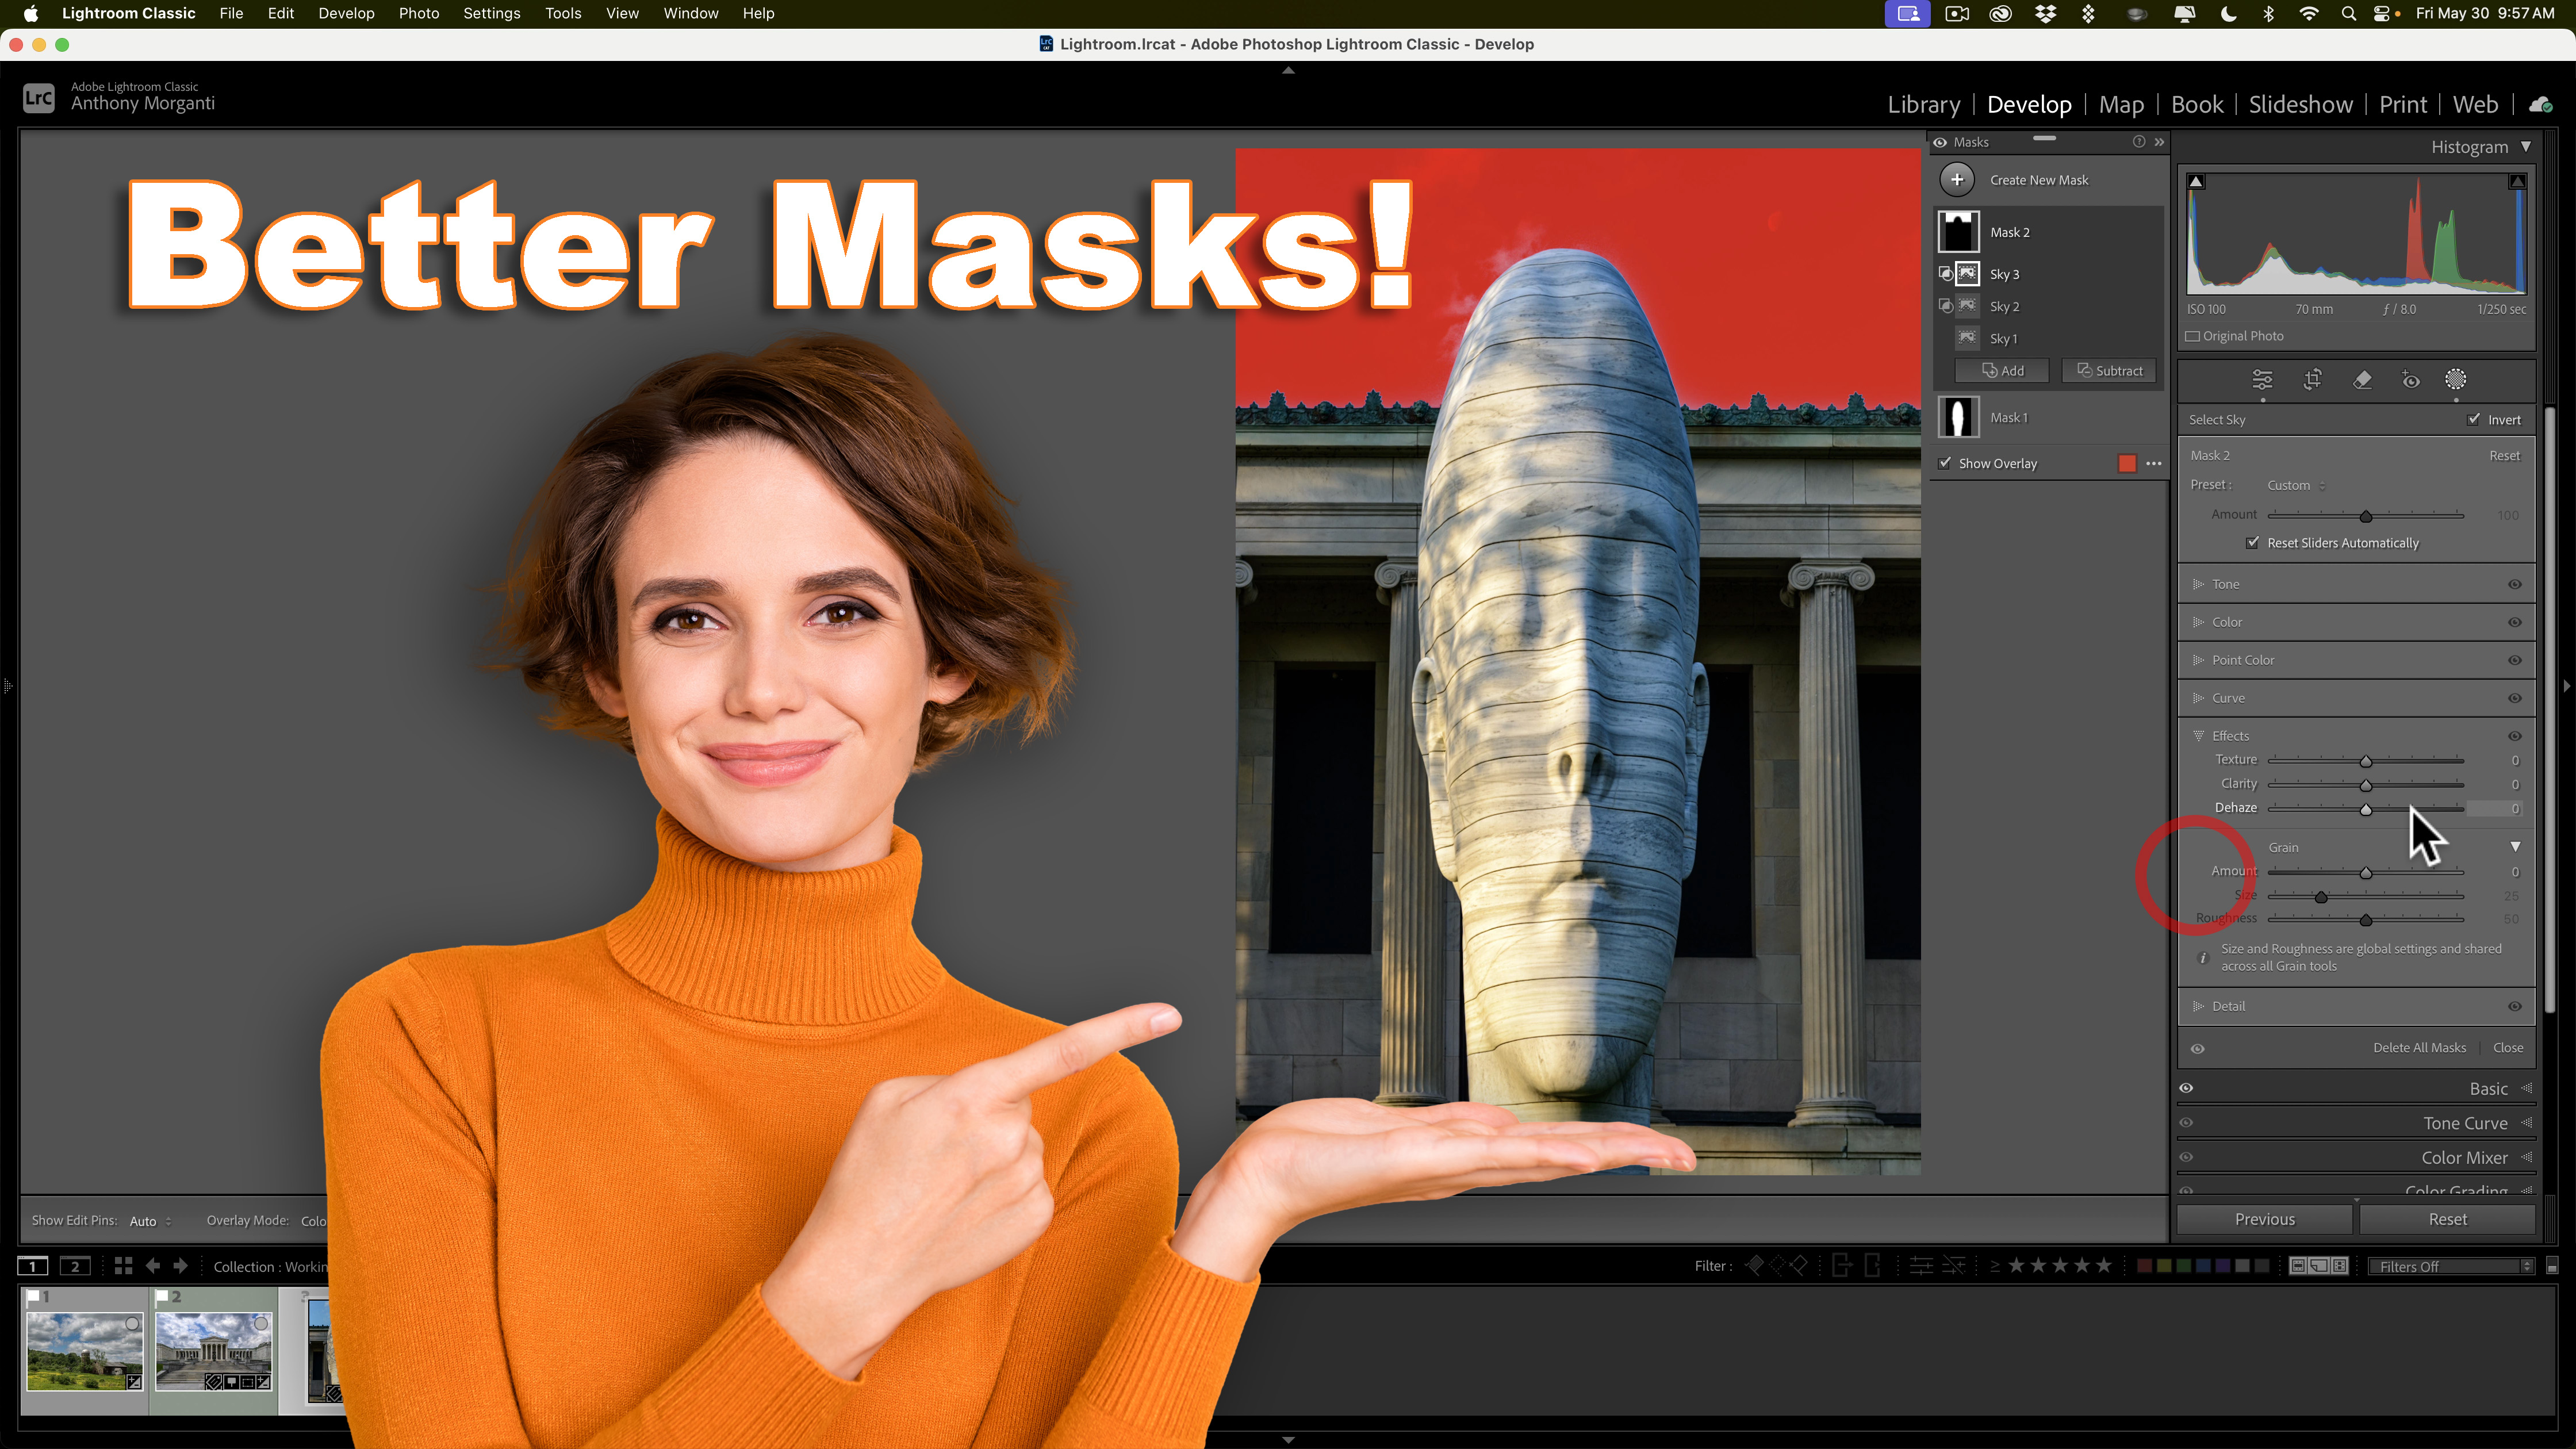This screenshot has height=1449, width=2576.
Task: Disable Reset Sliders Automatically
Action: (x=2253, y=542)
